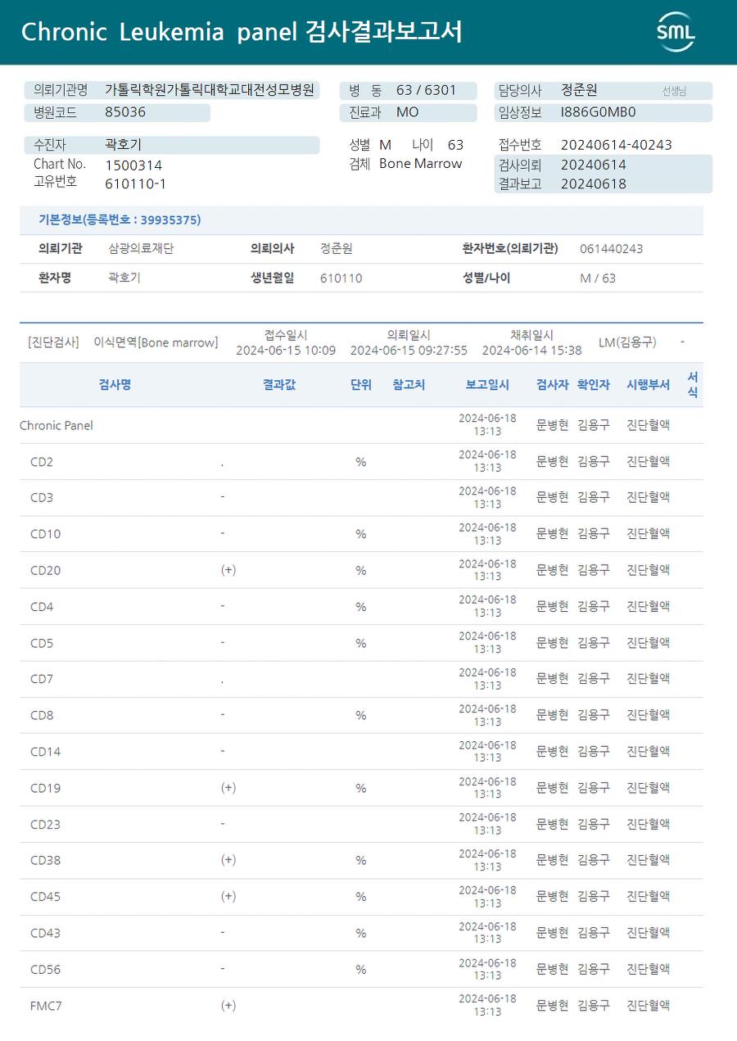Click the 단위 column header
Viewport: 737px width, 1041px height.
(x=360, y=384)
